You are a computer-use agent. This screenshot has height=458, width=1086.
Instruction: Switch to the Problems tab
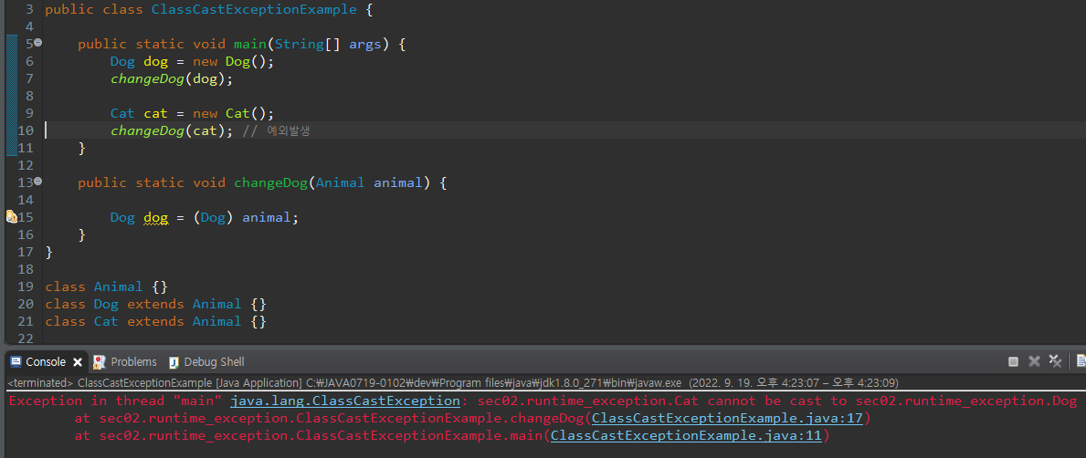click(x=133, y=362)
